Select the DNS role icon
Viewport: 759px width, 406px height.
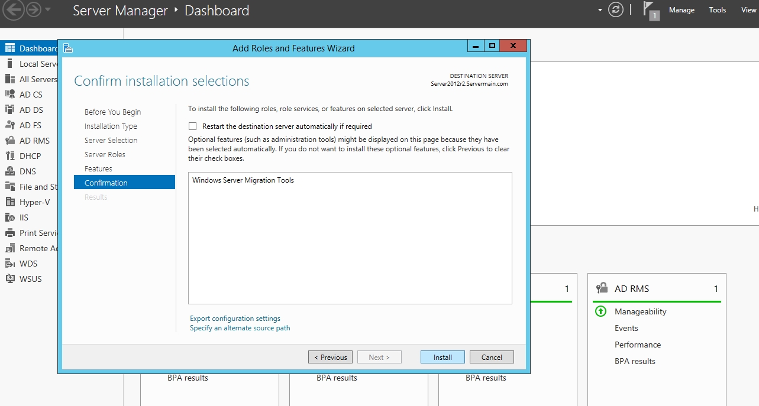pyautogui.click(x=10, y=171)
